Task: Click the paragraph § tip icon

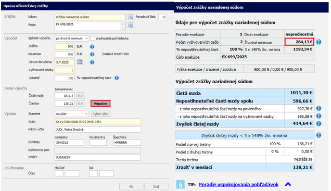Action: click(180, 184)
